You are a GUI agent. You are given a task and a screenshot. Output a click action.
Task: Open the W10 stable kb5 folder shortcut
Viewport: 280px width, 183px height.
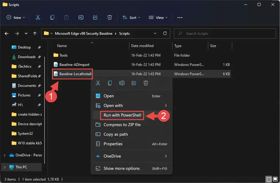(30, 143)
